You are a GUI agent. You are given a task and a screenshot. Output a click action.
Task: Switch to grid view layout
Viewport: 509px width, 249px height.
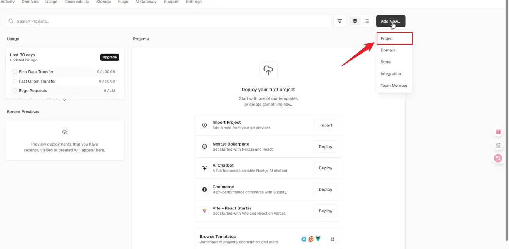click(x=355, y=21)
